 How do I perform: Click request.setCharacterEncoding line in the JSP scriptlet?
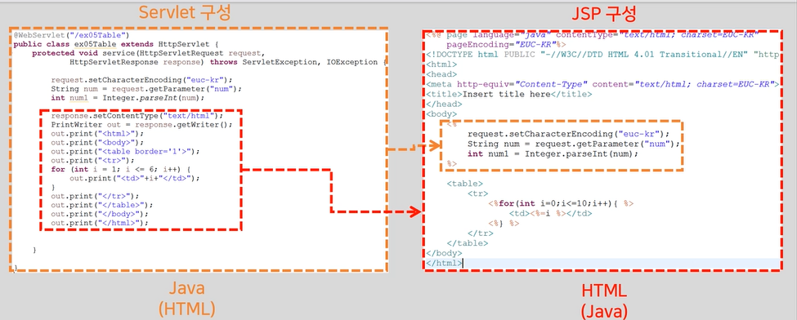(x=568, y=134)
